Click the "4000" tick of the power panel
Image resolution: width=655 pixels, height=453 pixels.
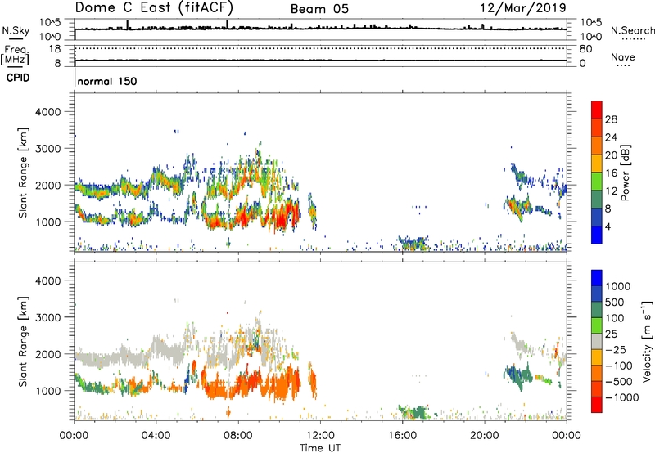coord(48,112)
